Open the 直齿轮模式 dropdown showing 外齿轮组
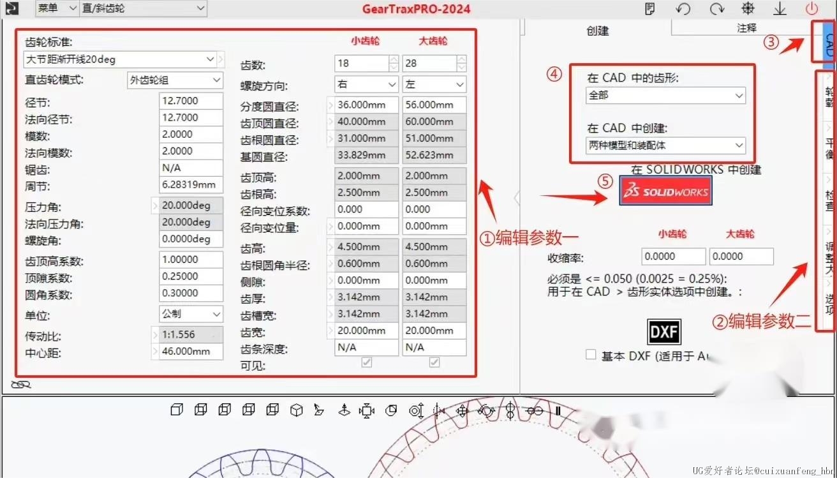The height and width of the screenshot is (478, 837). pos(175,80)
